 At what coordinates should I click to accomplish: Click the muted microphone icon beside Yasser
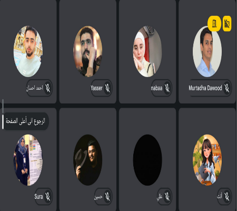pyautogui.click(x=107, y=88)
